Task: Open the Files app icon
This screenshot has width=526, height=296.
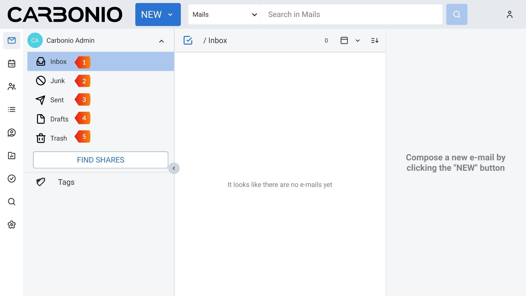Action: [x=12, y=156]
